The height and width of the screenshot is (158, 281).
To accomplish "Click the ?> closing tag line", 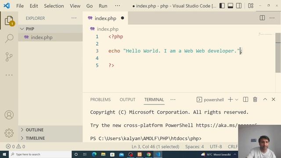I will (x=111, y=65).
